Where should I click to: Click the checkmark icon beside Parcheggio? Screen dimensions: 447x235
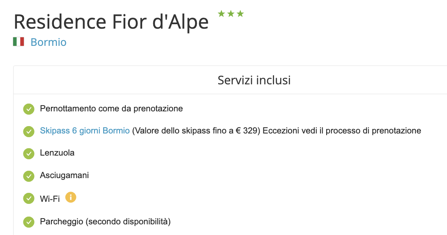pos(28,222)
